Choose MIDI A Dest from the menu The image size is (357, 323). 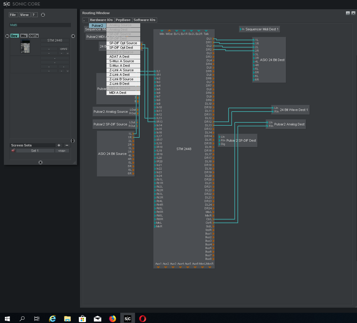click(x=123, y=93)
